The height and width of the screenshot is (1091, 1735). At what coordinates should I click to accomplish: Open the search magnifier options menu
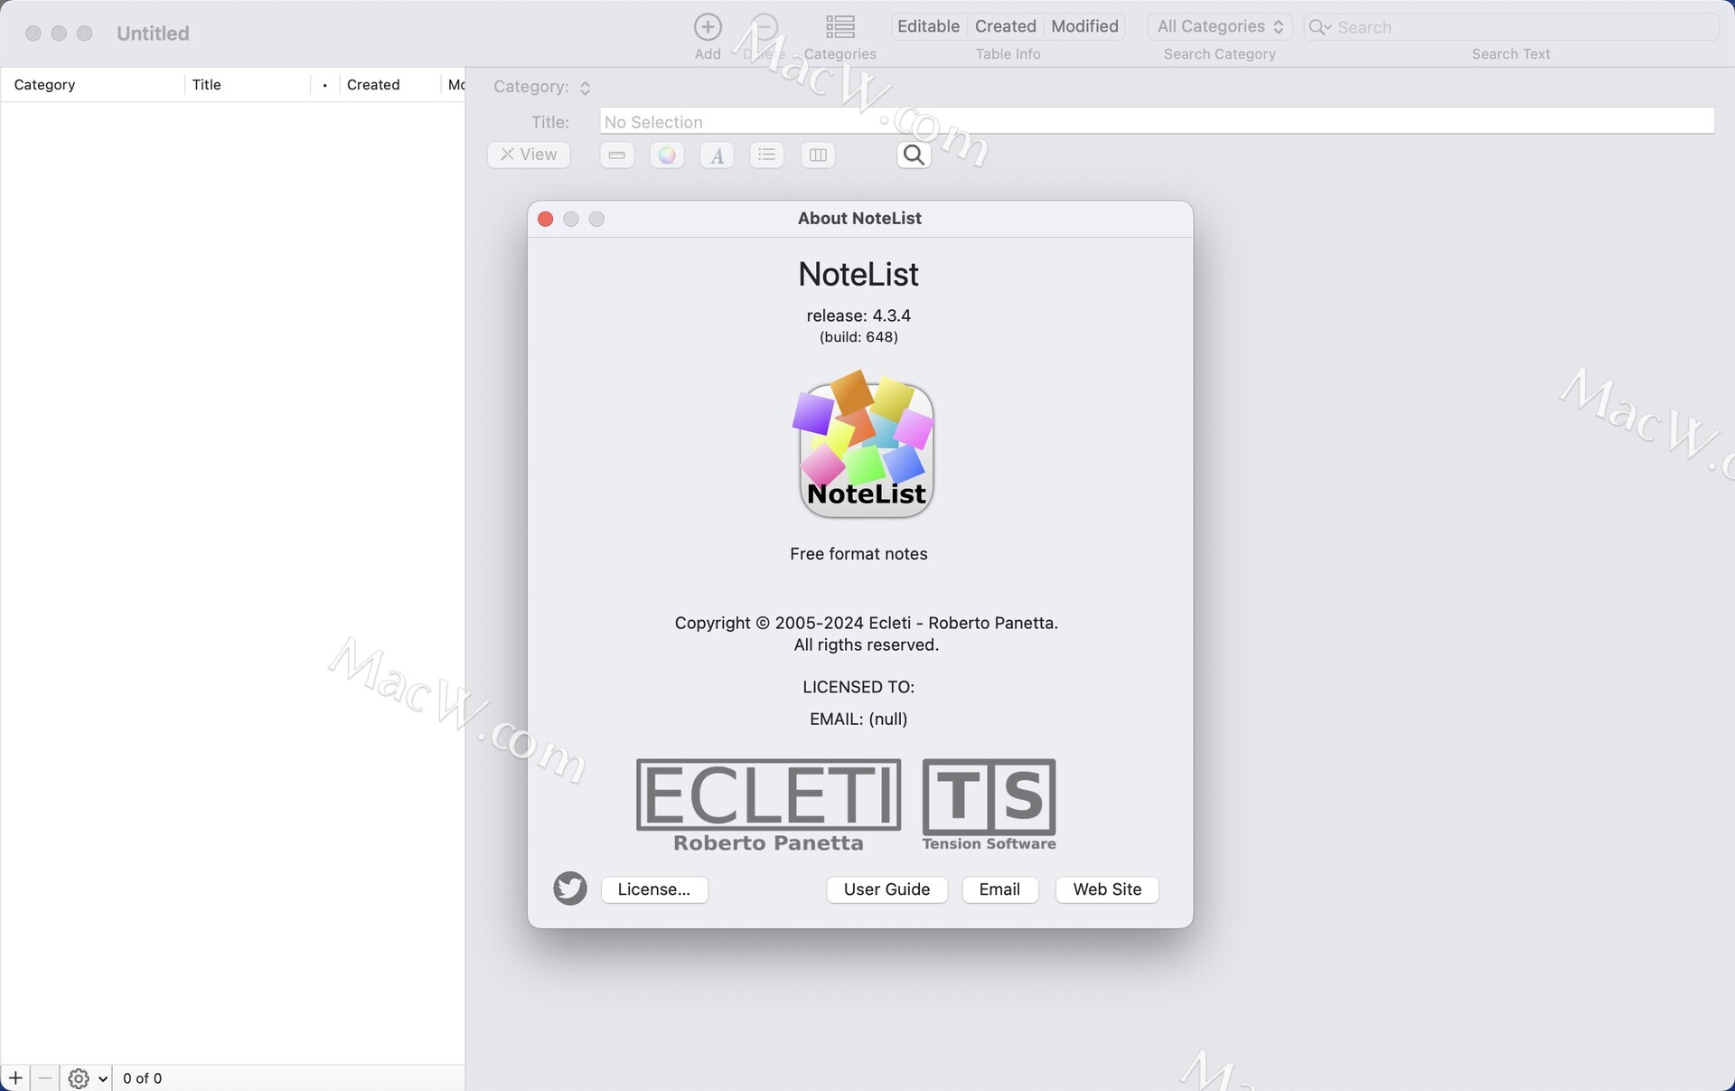point(1320,27)
